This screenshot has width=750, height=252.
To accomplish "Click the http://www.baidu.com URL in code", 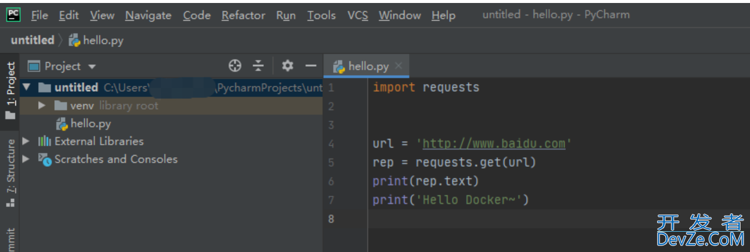I will (x=494, y=144).
